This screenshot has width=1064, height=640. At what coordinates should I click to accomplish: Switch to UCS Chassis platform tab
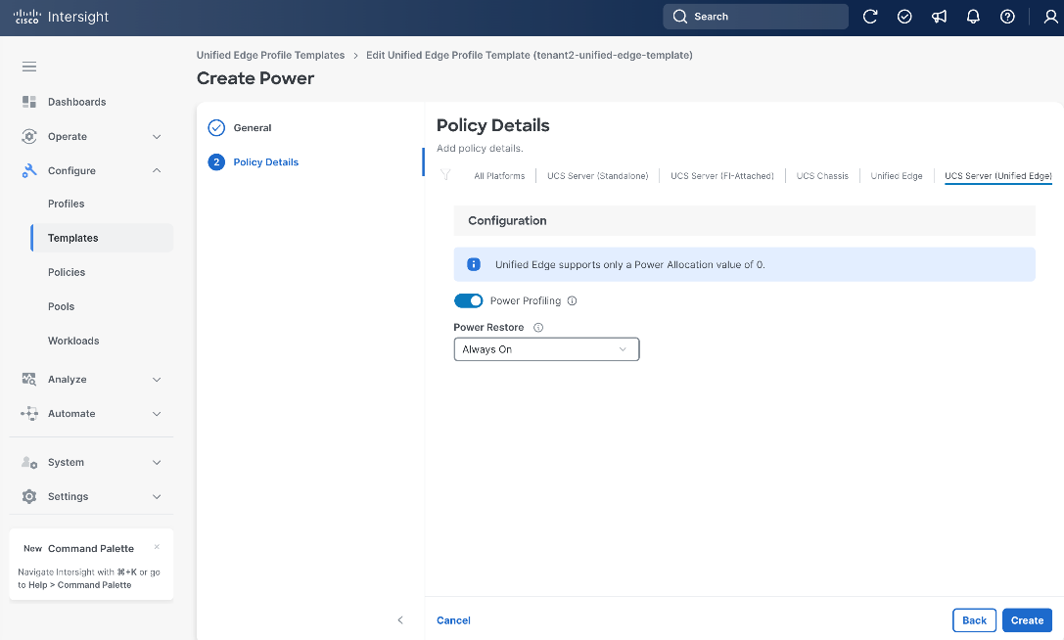pyautogui.click(x=822, y=176)
